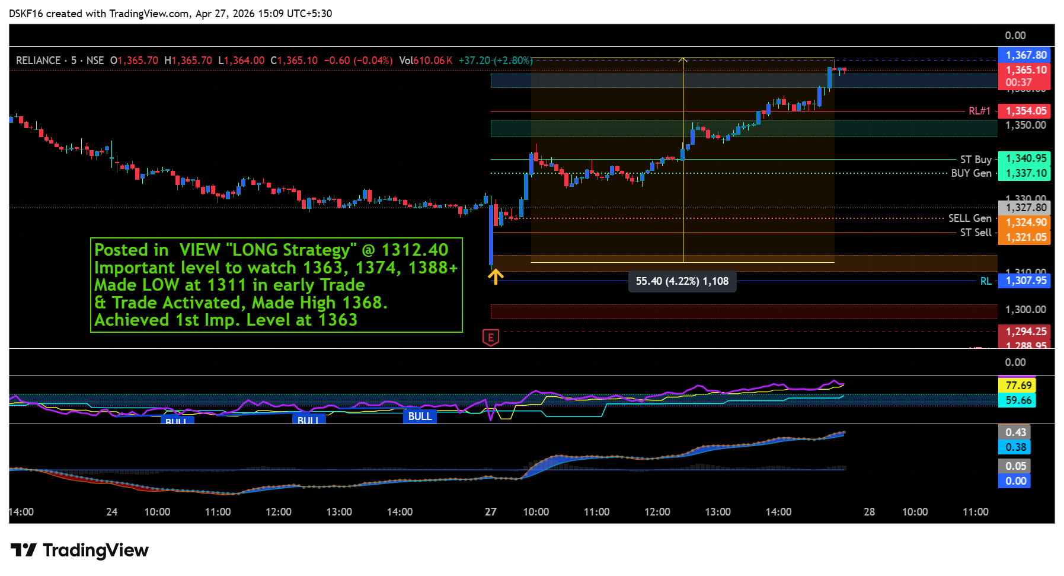Click the volume reading Vol 610.06K

[426, 61]
